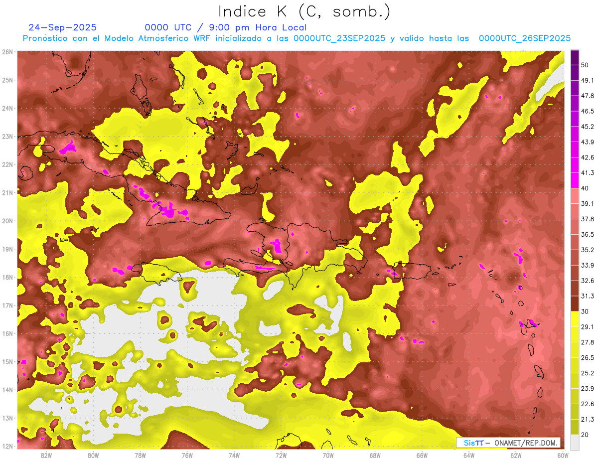Pick the colorbar label '46.5'

[x=588, y=111]
